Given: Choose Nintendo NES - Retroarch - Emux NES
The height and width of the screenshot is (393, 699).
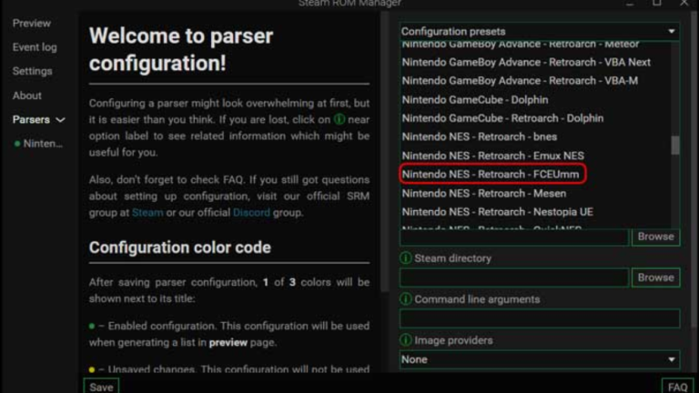Looking at the screenshot, I should 492,156.
